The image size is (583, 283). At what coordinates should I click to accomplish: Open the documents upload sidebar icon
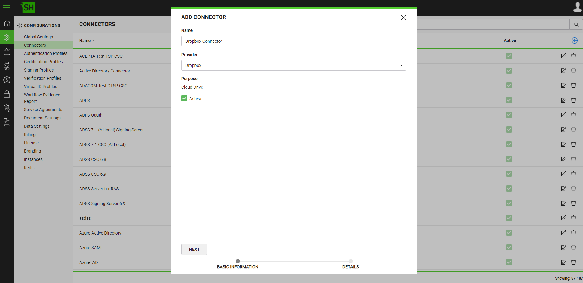click(7, 52)
